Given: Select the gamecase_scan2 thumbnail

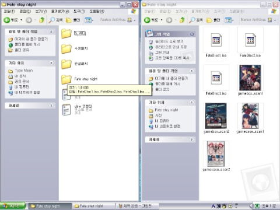Looking at the screenshot, I should (x=216, y=154).
